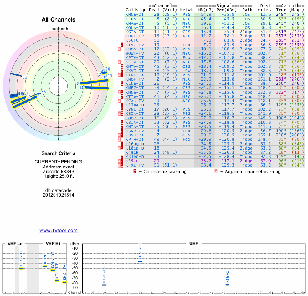Select the KHGI-TV callsign in the table
Image resolution: width=308 pixels, height=296 pixels.
point(134,36)
